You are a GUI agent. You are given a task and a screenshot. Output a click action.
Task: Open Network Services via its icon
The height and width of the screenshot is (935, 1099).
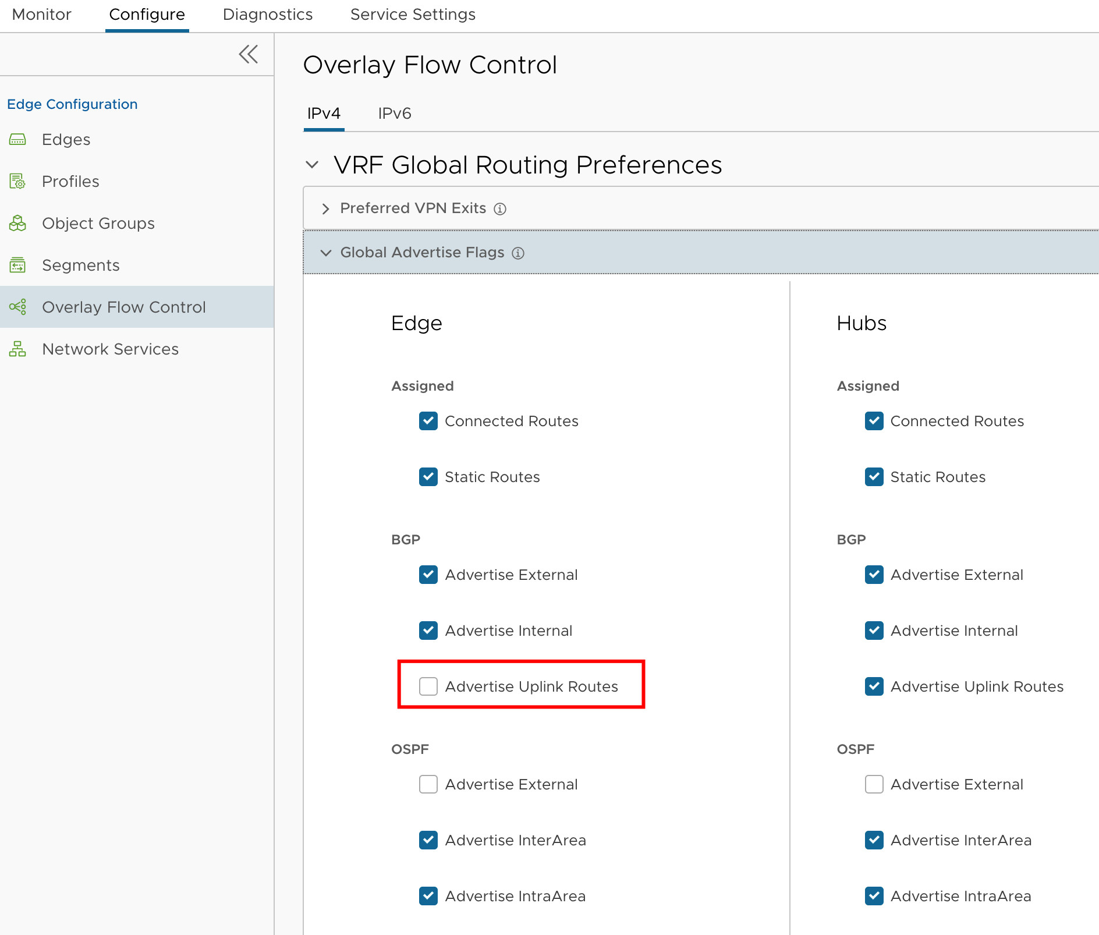tap(18, 349)
